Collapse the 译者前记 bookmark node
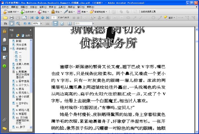The image size is (199, 134). pyautogui.click(x=11, y=49)
